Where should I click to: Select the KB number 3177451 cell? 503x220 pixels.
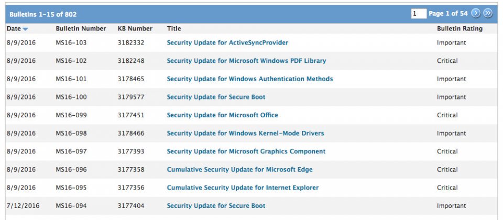pyautogui.click(x=131, y=115)
